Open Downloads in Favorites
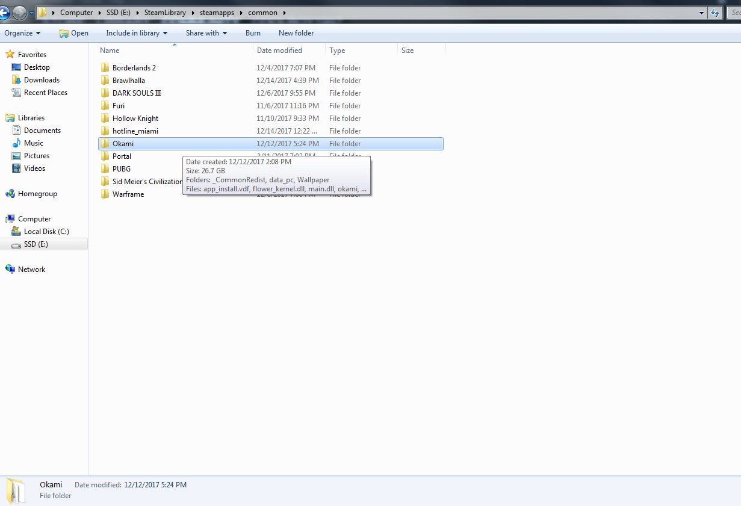The width and height of the screenshot is (741, 506). point(42,80)
